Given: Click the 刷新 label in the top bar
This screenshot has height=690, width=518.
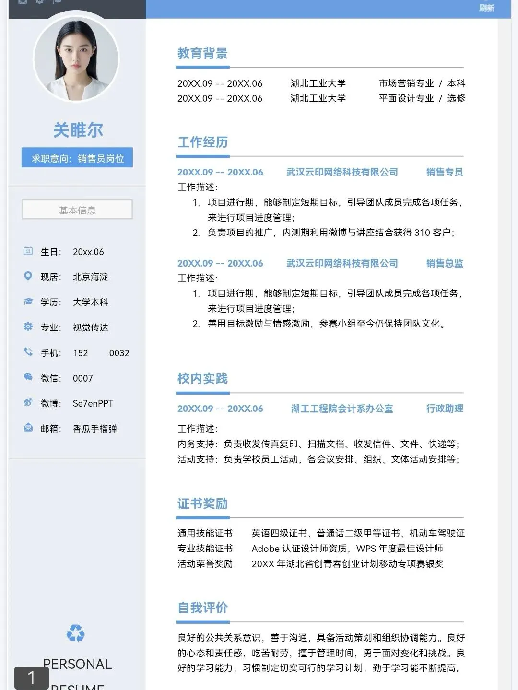Looking at the screenshot, I should pos(486,8).
